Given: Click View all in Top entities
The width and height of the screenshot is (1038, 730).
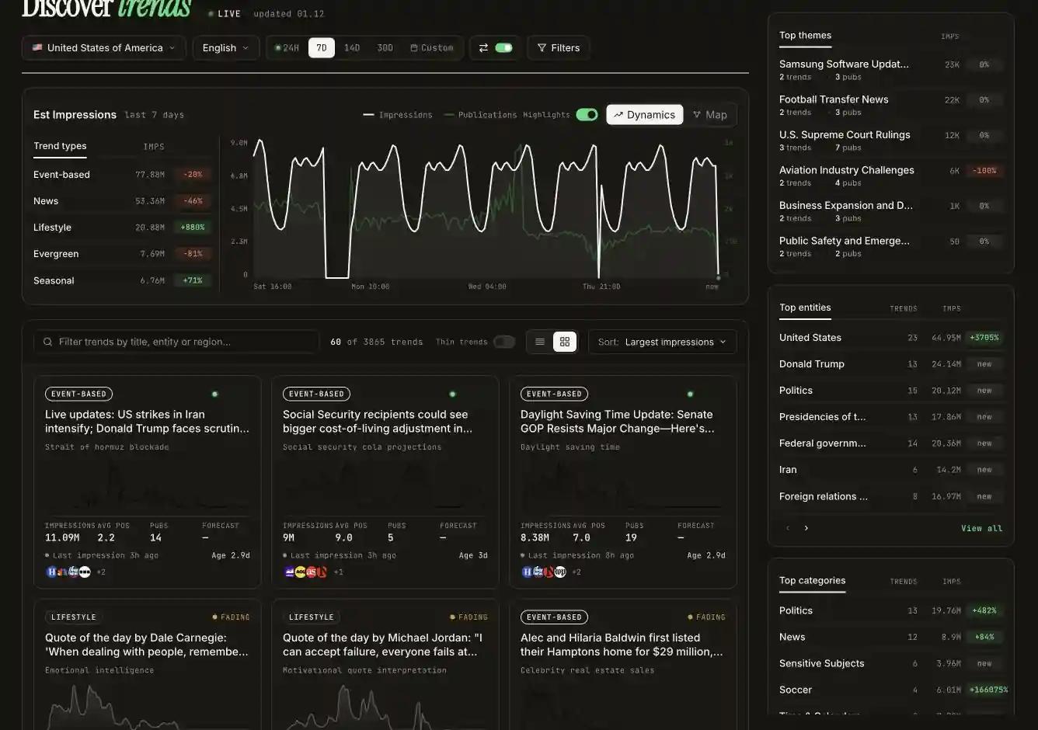Looking at the screenshot, I should click(982, 528).
